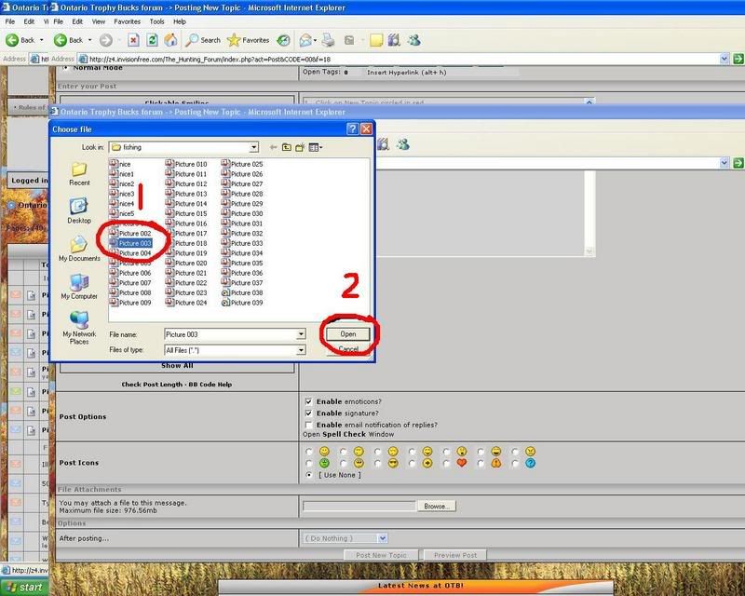745x596 pixels.
Task: Expand the Files of type dropdown
Action: click(x=301, y=350)
